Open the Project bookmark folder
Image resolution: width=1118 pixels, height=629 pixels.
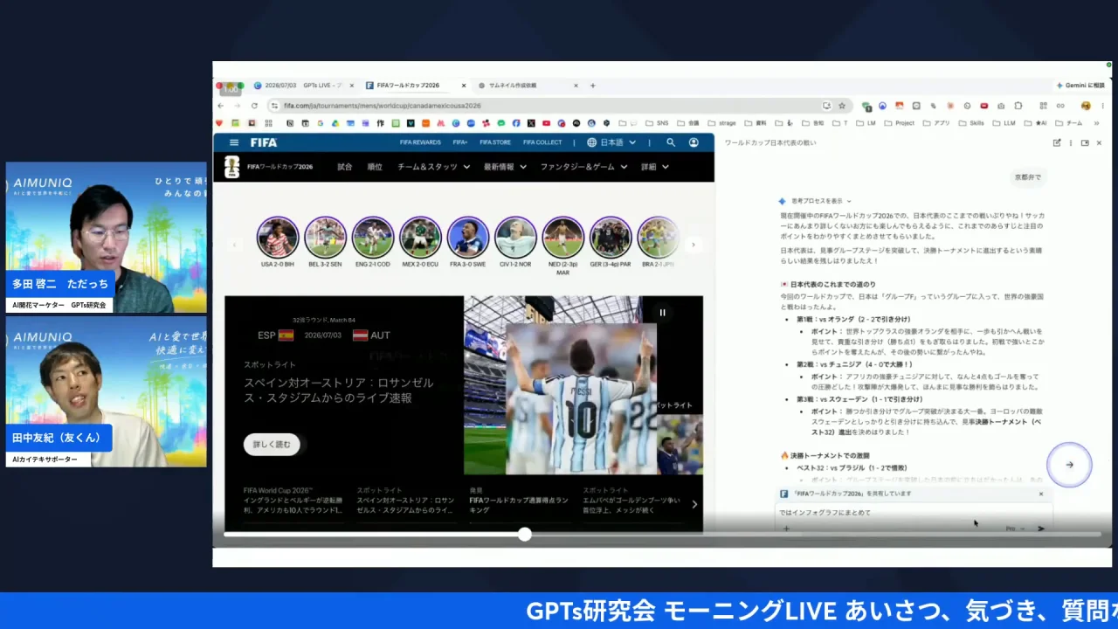click(x=899, y=123)
